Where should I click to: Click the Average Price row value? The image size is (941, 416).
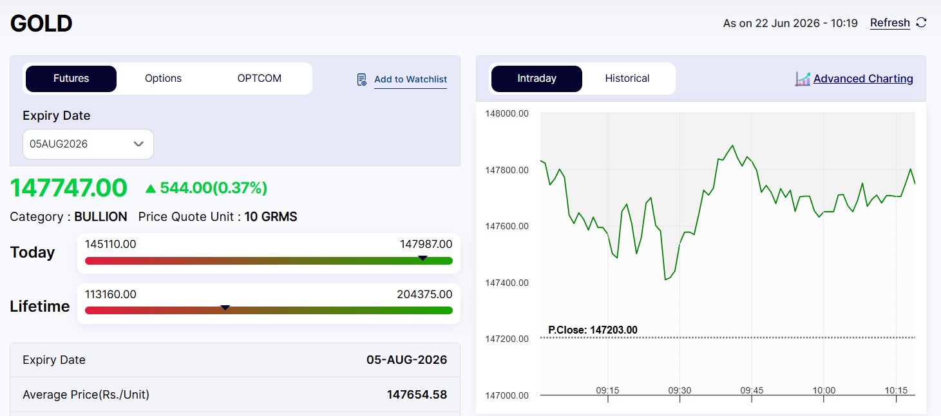click(x=417, y=395)
